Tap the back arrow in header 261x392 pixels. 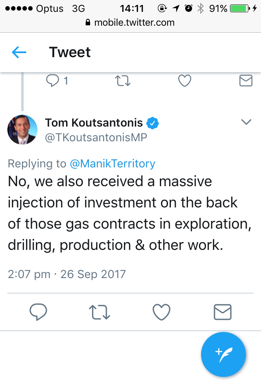click(x=19, y=52)
